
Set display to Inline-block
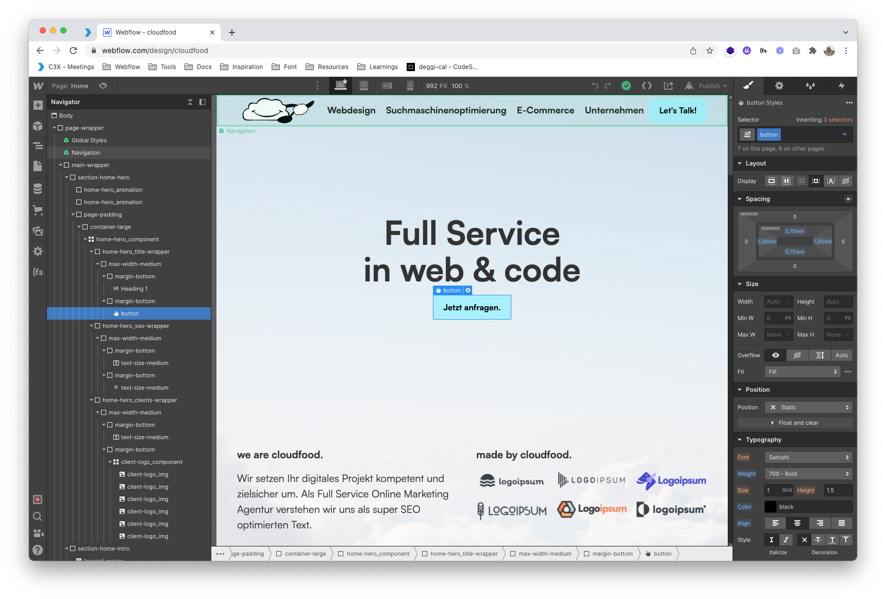click(816, 181)
